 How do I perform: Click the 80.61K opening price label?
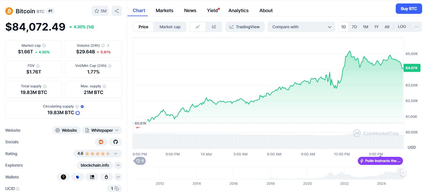140,123
